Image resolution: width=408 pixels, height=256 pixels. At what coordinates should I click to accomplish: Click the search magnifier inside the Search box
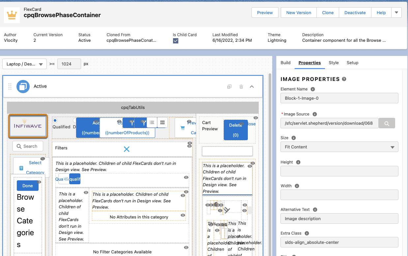(x=19, y=146)
